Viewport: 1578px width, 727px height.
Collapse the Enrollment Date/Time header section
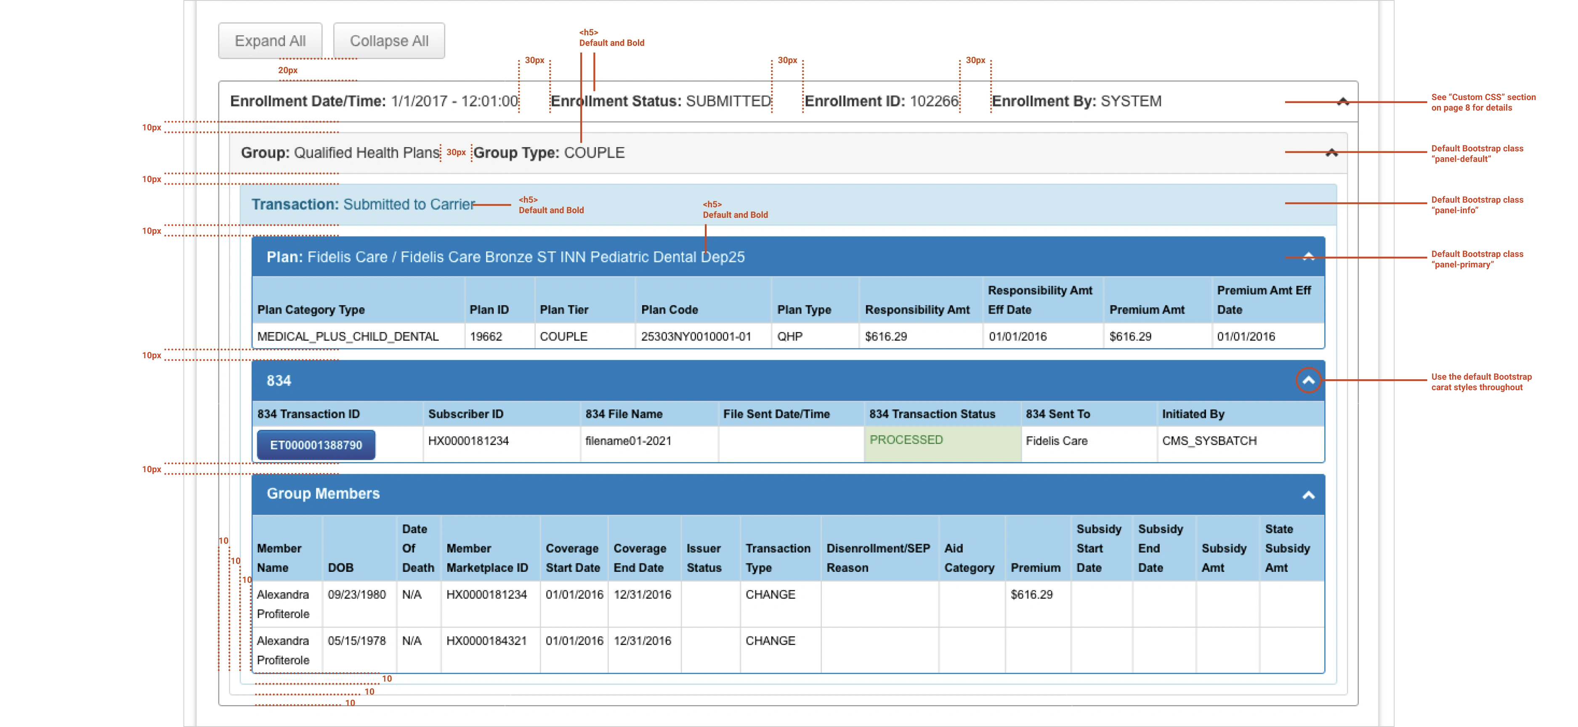[x=1343, y=101]
